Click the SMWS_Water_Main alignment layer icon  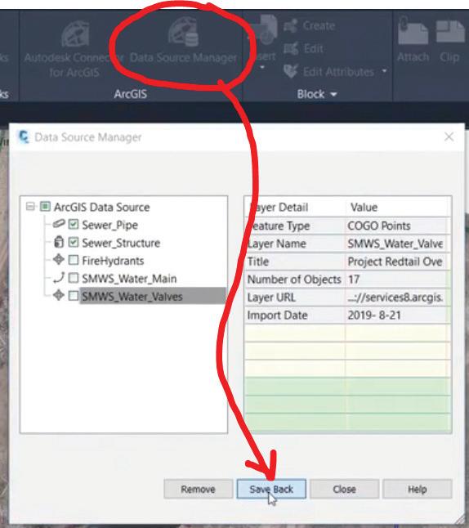click(x=59, y=277)
